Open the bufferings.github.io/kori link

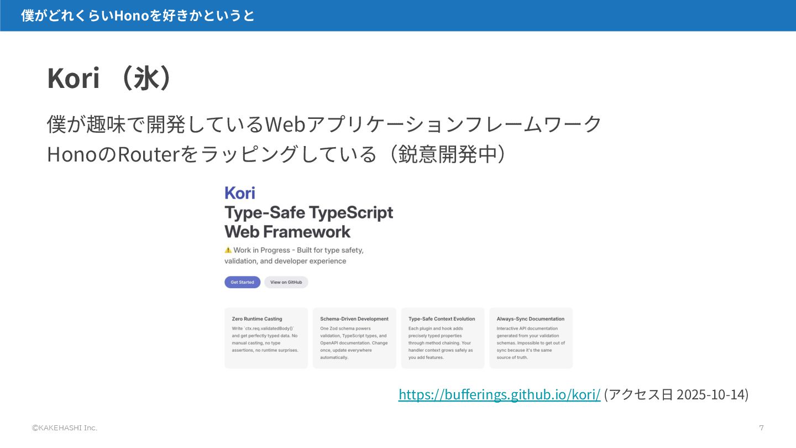[x=499, y=394]
